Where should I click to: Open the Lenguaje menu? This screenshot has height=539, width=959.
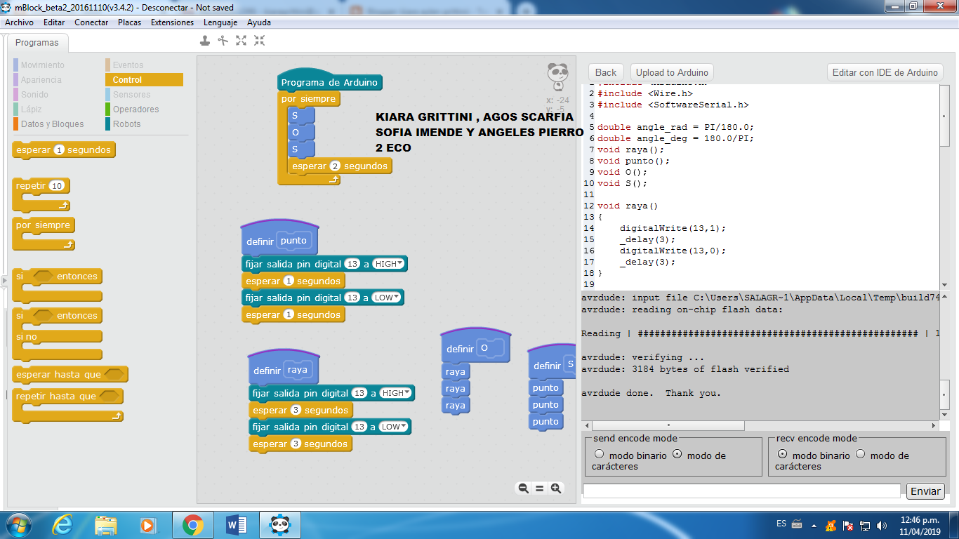[x=220, y=22]
